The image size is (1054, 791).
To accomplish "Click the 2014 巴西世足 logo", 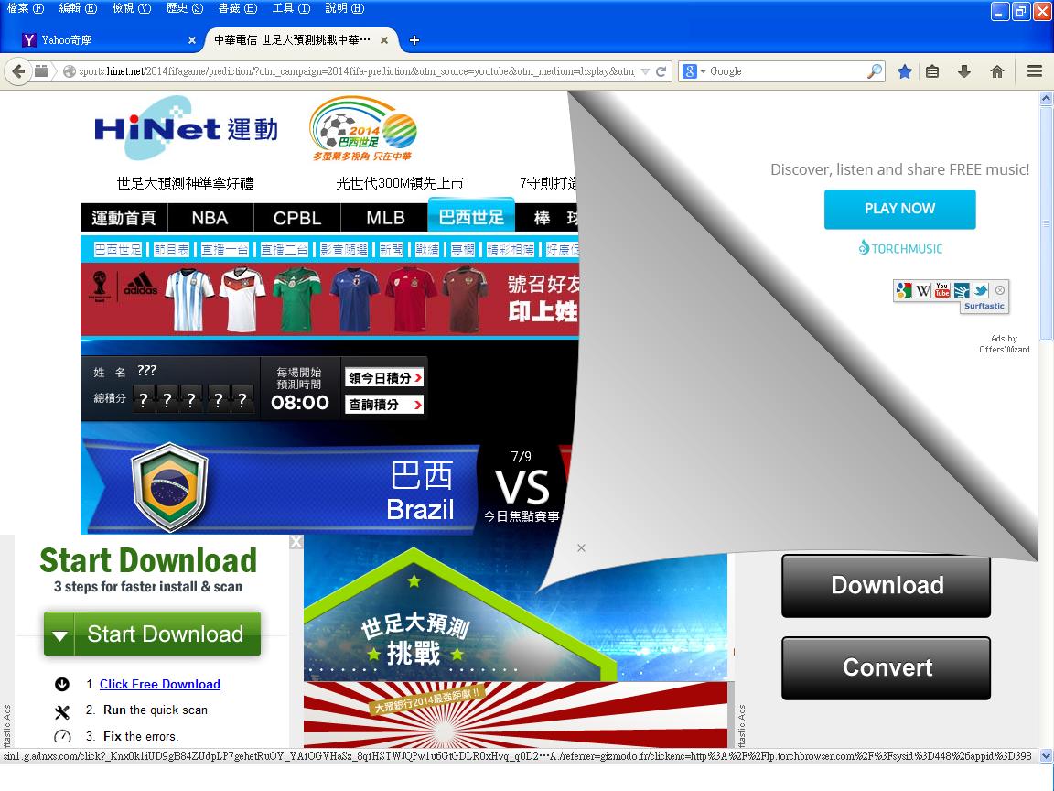I will [x=363, y=128].
